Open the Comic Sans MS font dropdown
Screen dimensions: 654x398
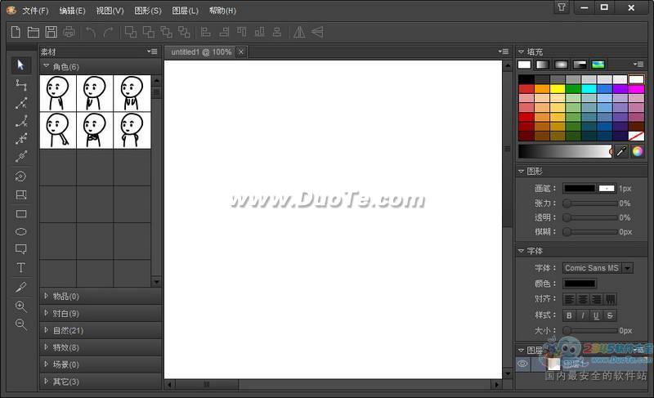(627, 268)
